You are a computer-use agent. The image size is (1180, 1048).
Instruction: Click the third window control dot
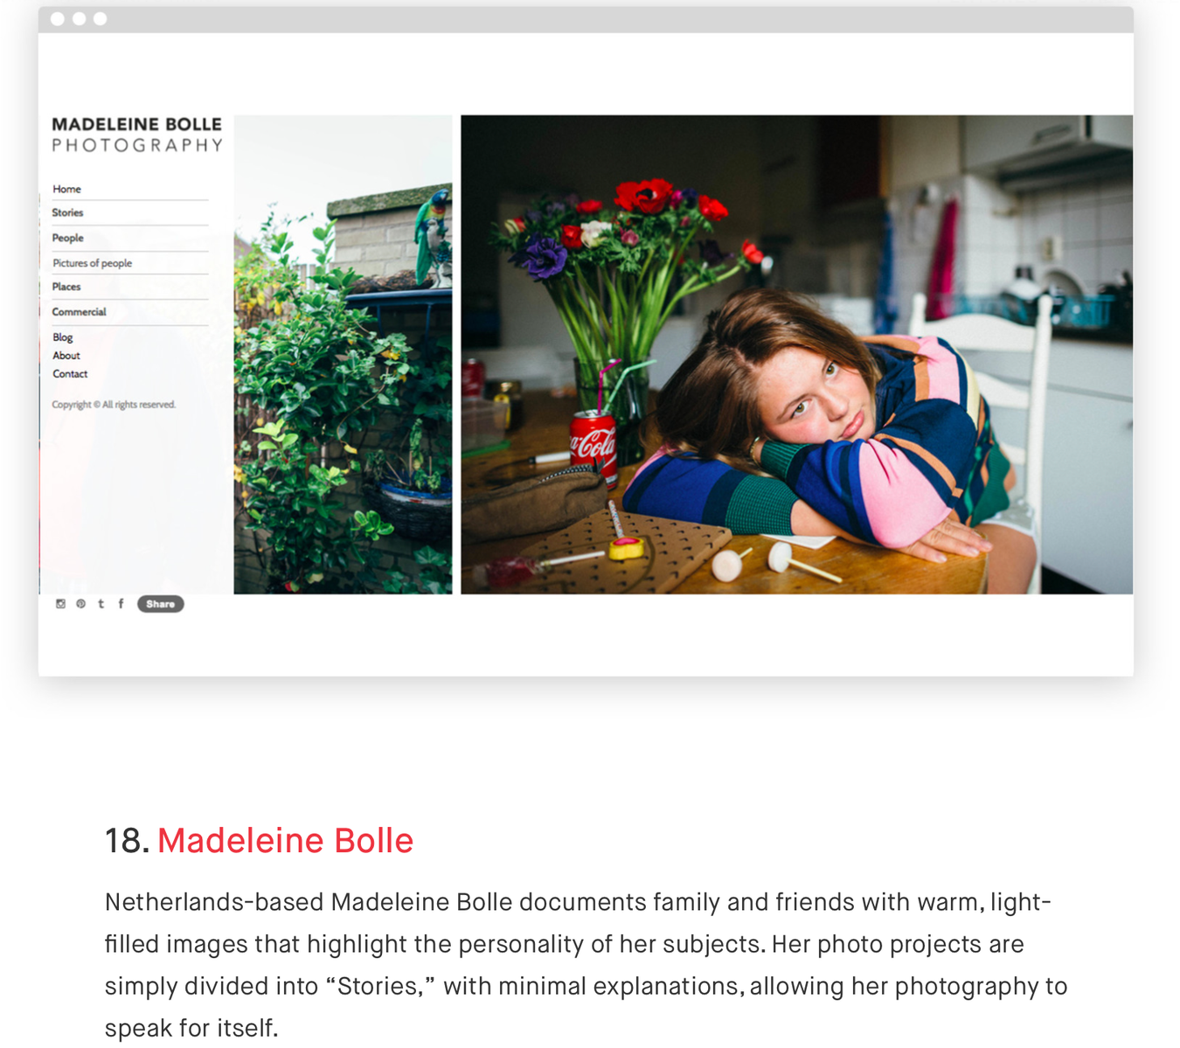(101, 19)
